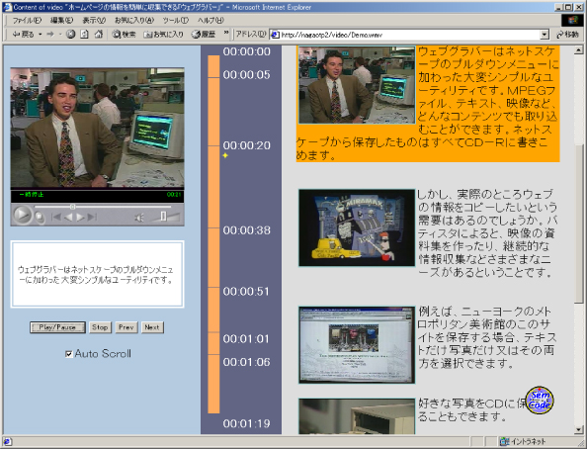587x449 pixels.
Task: Adjust the media player volume slider
Action: point(163,217)
